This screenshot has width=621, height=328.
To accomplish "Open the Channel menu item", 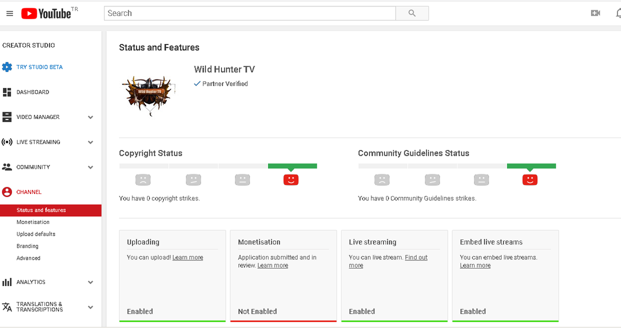I will pos(29,192).
